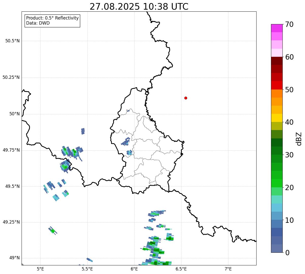Click the 20 tick on colorbar

pos(289,188)
